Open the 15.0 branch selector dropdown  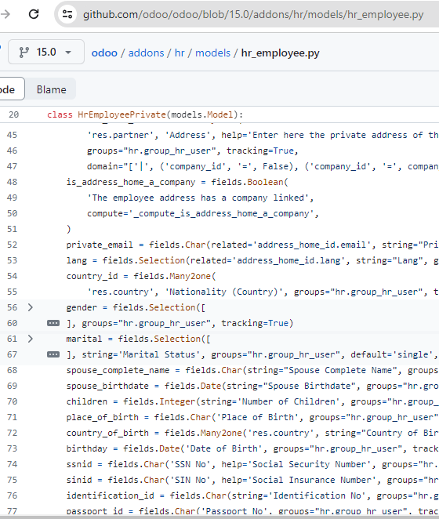(46, 52)
